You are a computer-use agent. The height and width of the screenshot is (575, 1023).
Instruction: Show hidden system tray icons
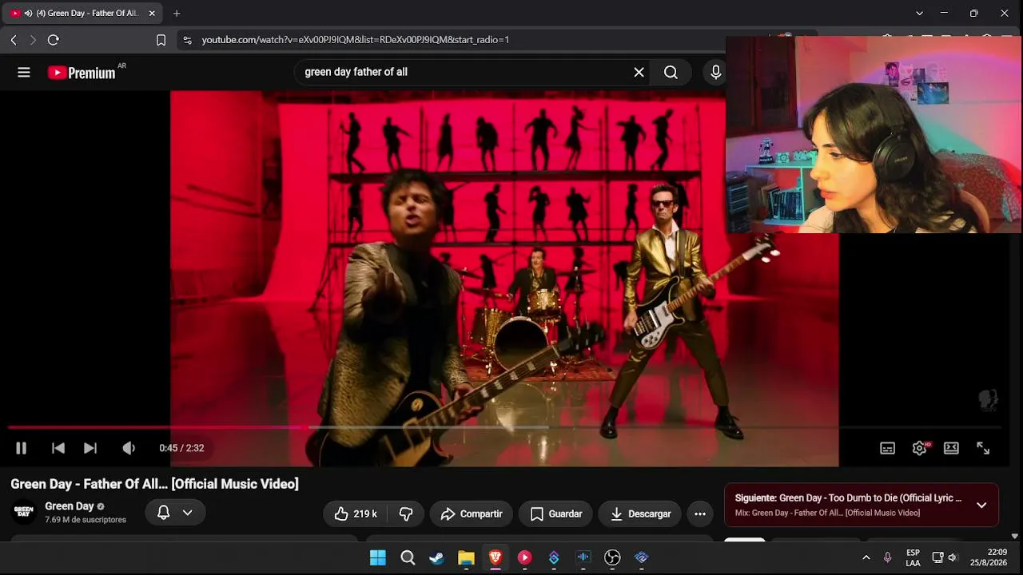[x=866, y=557]
